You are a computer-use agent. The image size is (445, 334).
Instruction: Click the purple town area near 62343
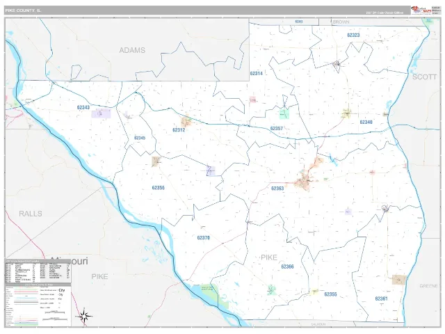point(101,113)
